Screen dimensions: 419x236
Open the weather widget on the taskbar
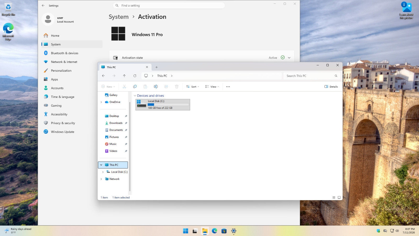coord(18,231)
